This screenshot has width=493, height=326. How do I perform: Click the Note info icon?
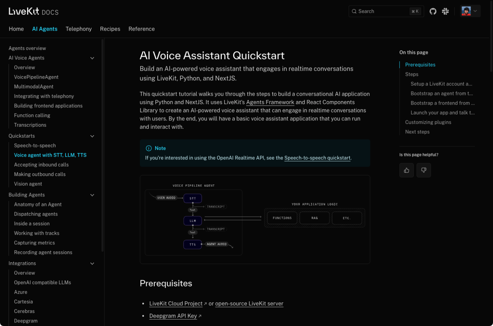pyautogui.click(x=149, y=148)
